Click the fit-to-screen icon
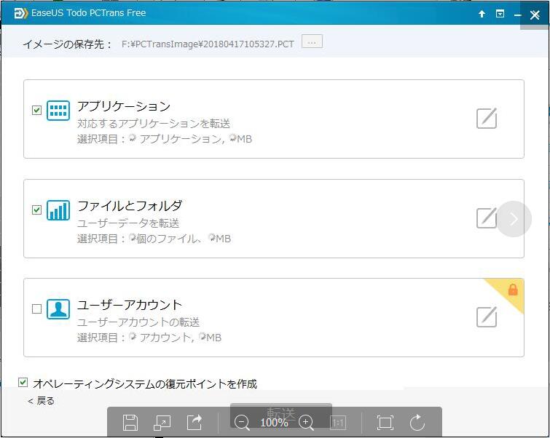The width and height of the screenshot is (550, 438). coord(385,422)
